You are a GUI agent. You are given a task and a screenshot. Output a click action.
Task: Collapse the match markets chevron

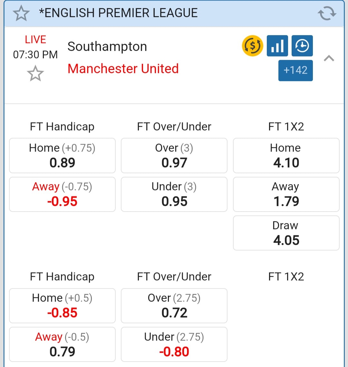[x=329, y=58]
